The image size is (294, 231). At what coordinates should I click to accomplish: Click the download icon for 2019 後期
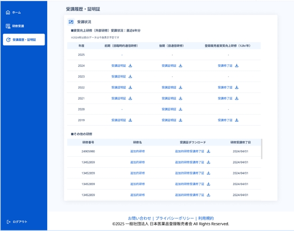click(x=180, y=120)
